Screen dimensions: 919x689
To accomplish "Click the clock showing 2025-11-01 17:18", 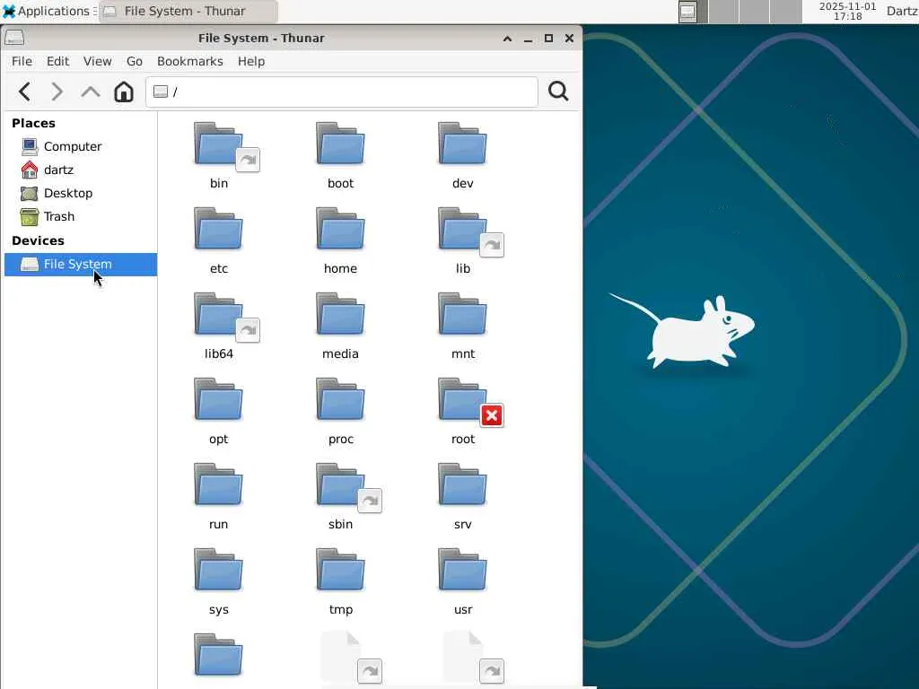I will point(847,11).
